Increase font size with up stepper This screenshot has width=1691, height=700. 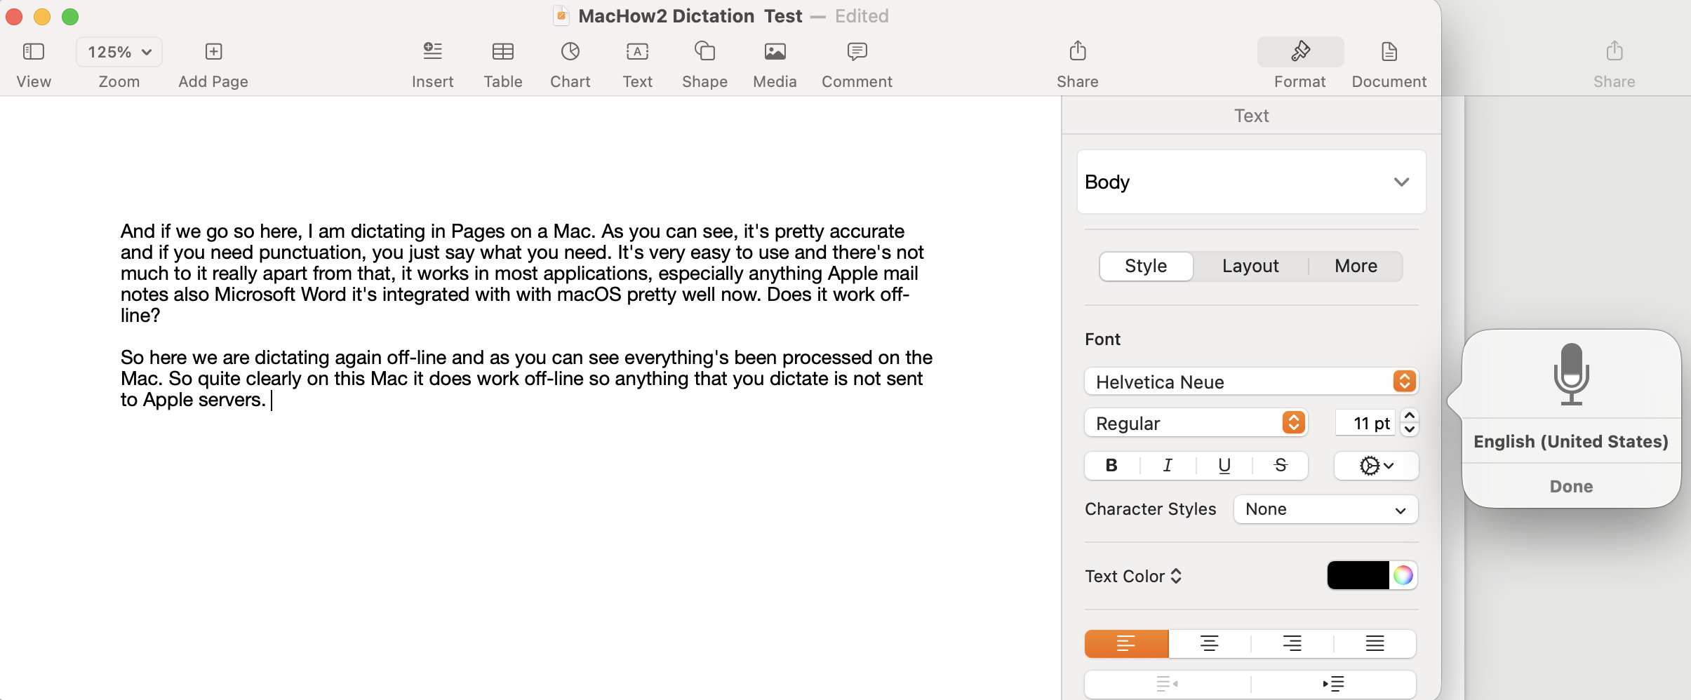[1409, 416]
